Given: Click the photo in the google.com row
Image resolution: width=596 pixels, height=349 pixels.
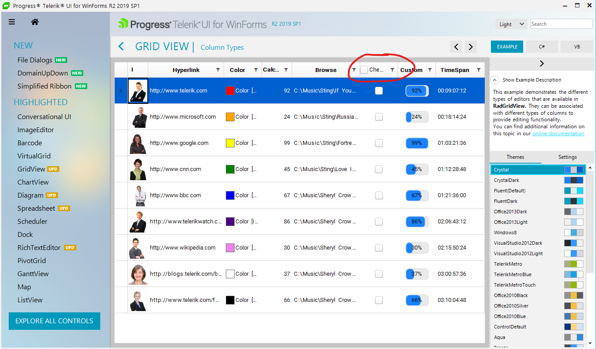Looking at the screenshot, I should point(138,143).
